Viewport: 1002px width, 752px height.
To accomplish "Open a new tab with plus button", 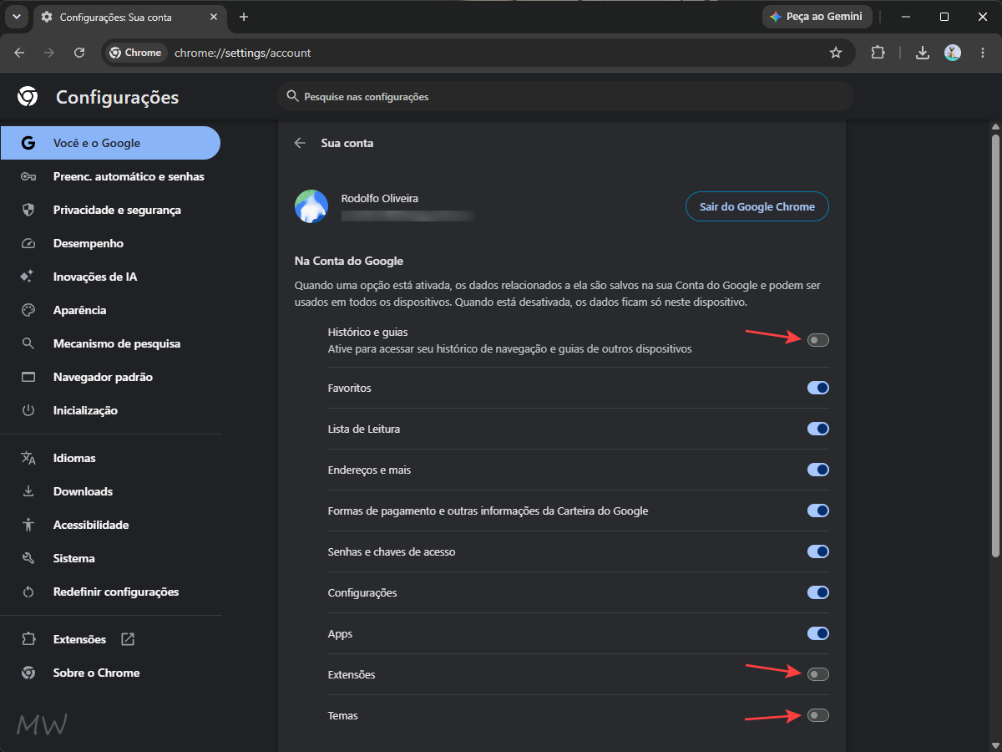I will tap(244, 17).
